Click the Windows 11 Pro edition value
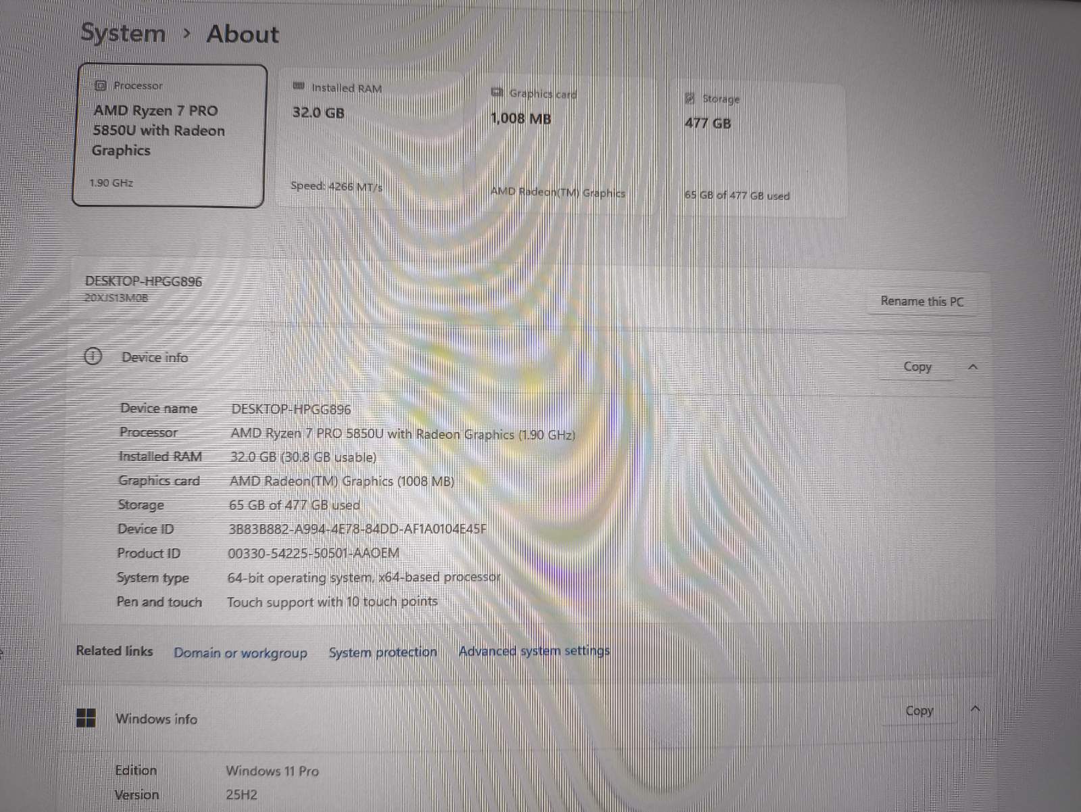This screenshot has width=1081, height=812. [x=272, y=771]
